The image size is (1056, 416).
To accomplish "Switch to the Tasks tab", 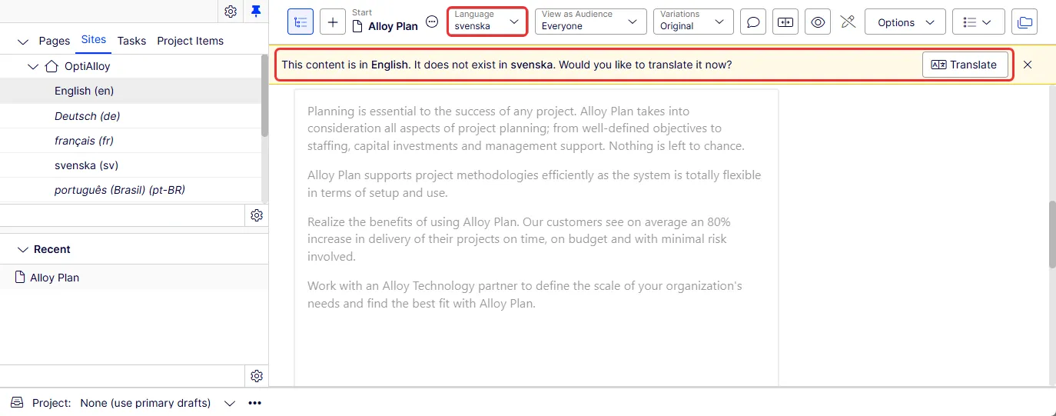I will (x=131, y=41).
